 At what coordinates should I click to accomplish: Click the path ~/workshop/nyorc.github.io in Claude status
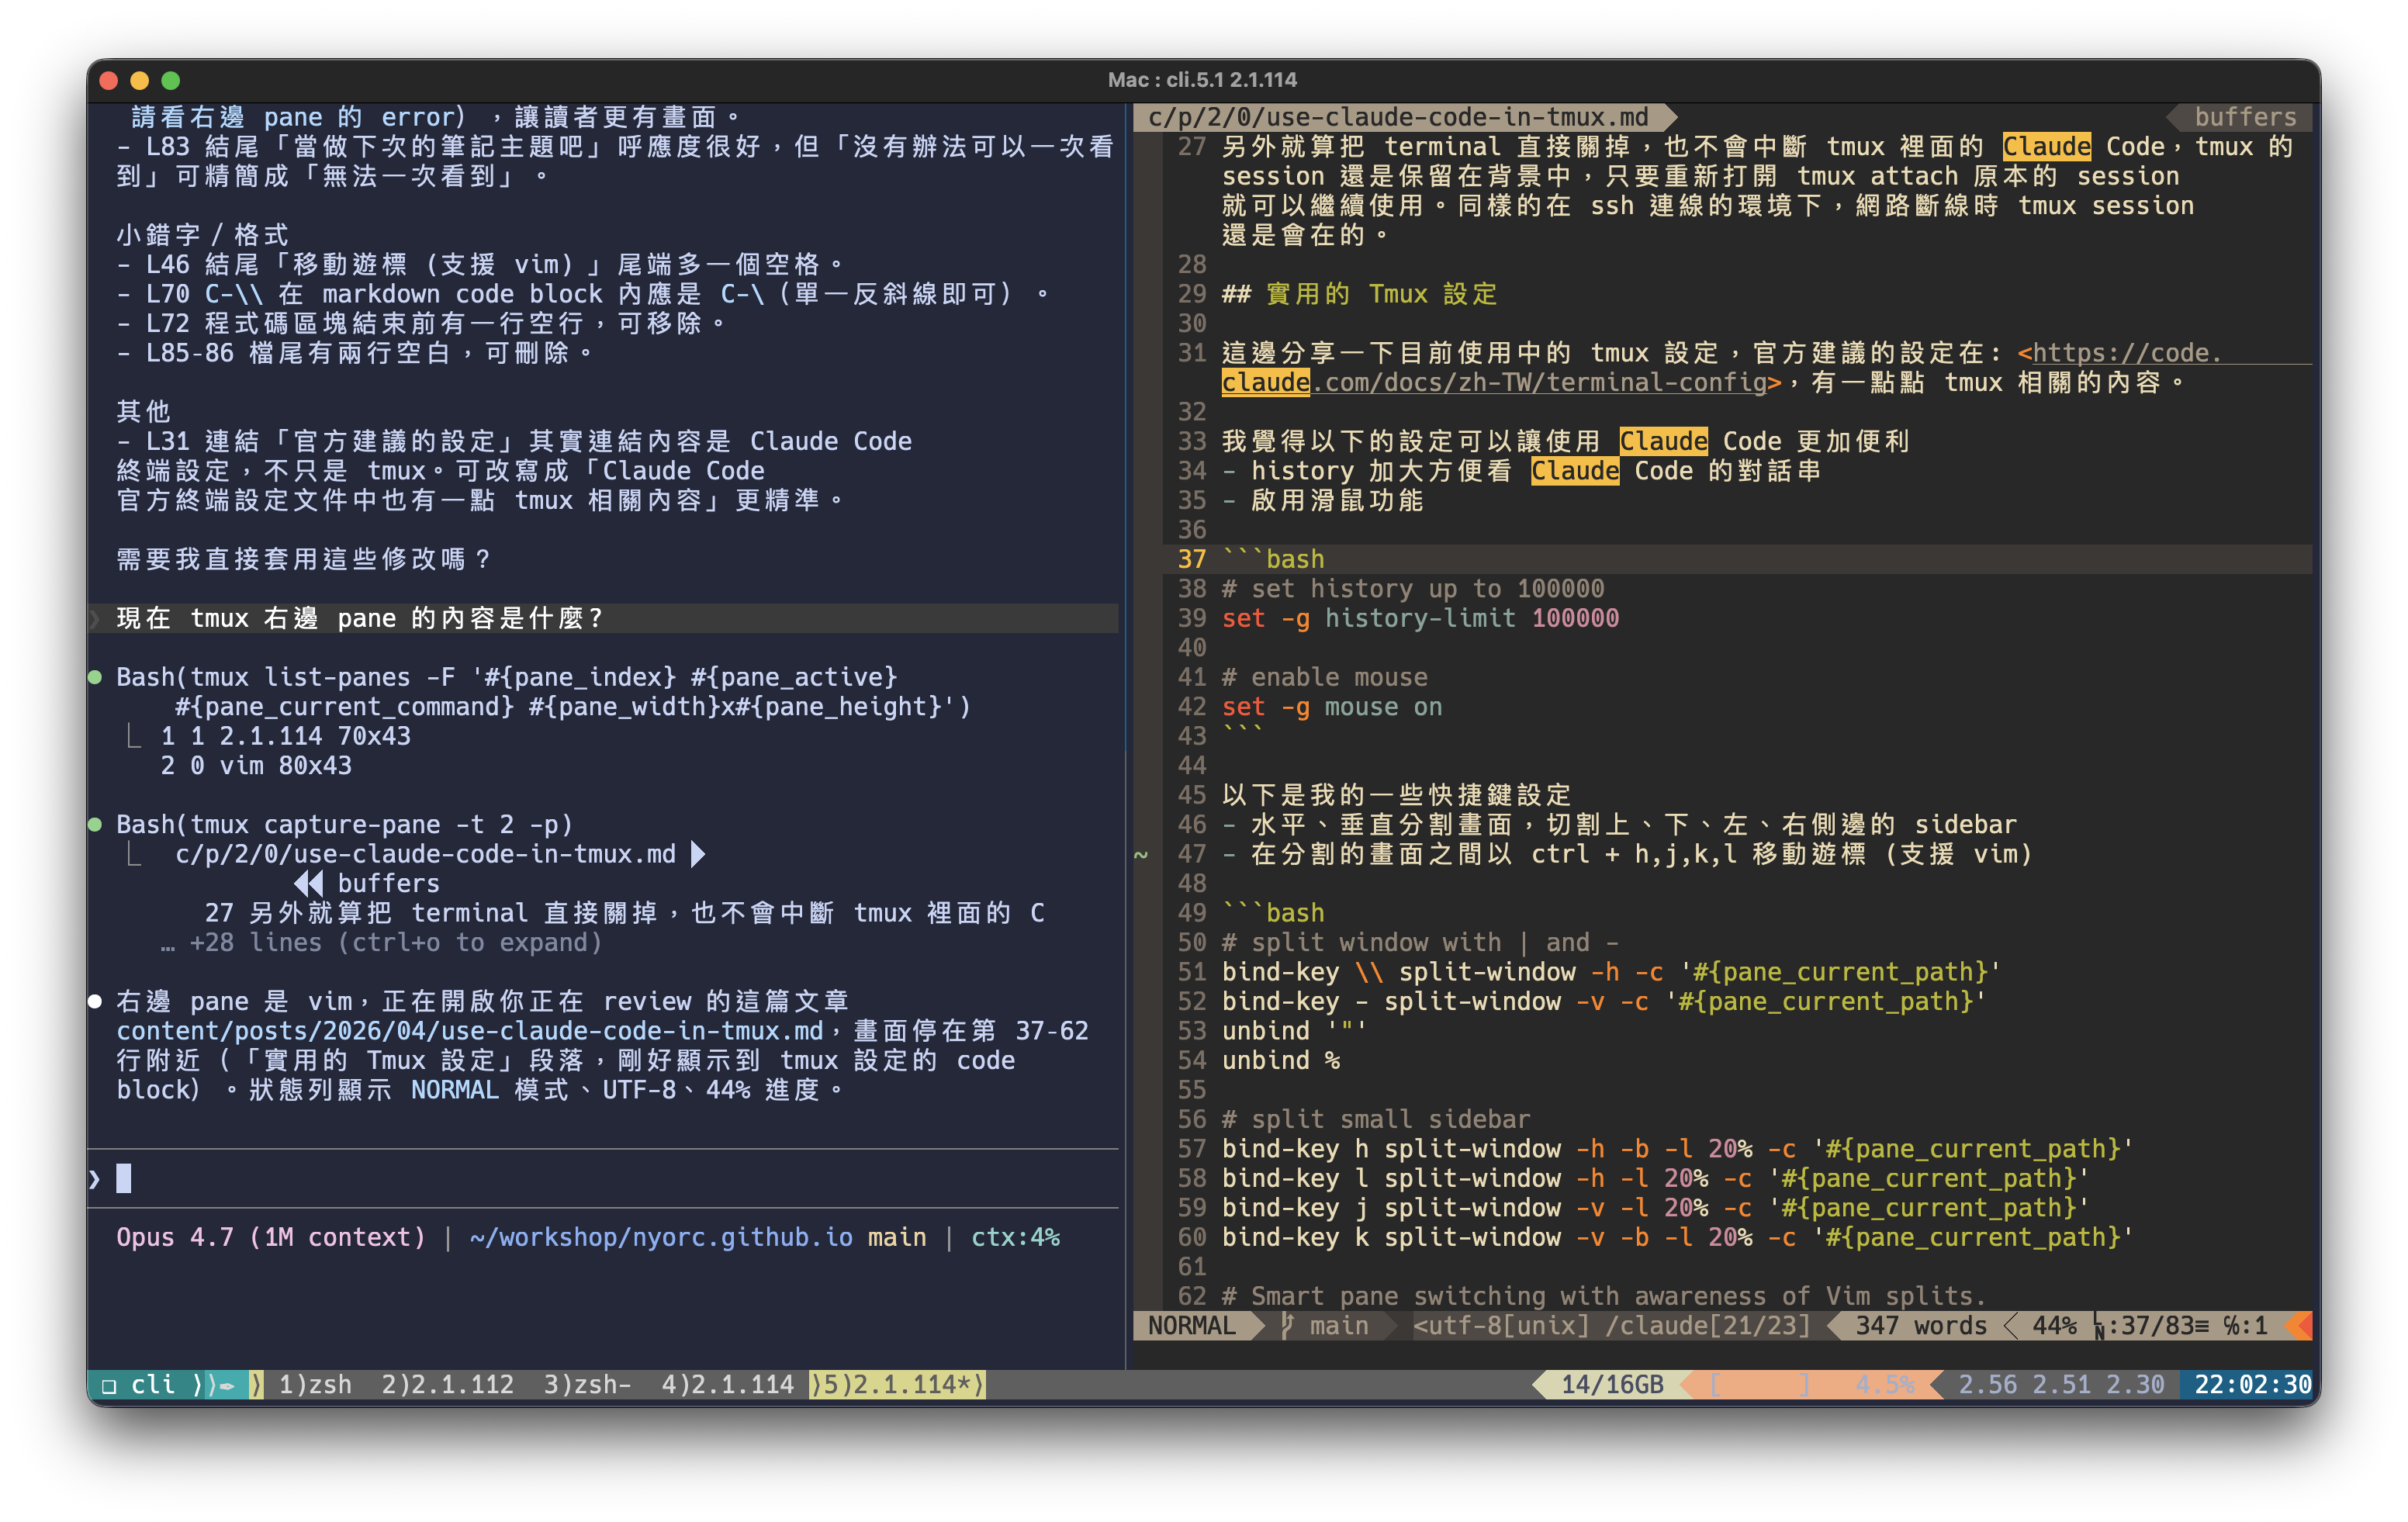(x=661, y=1237)
